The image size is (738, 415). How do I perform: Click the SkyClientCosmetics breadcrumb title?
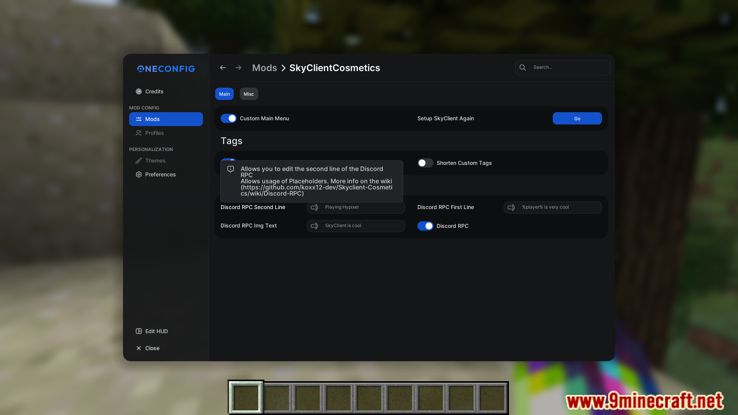335,68
